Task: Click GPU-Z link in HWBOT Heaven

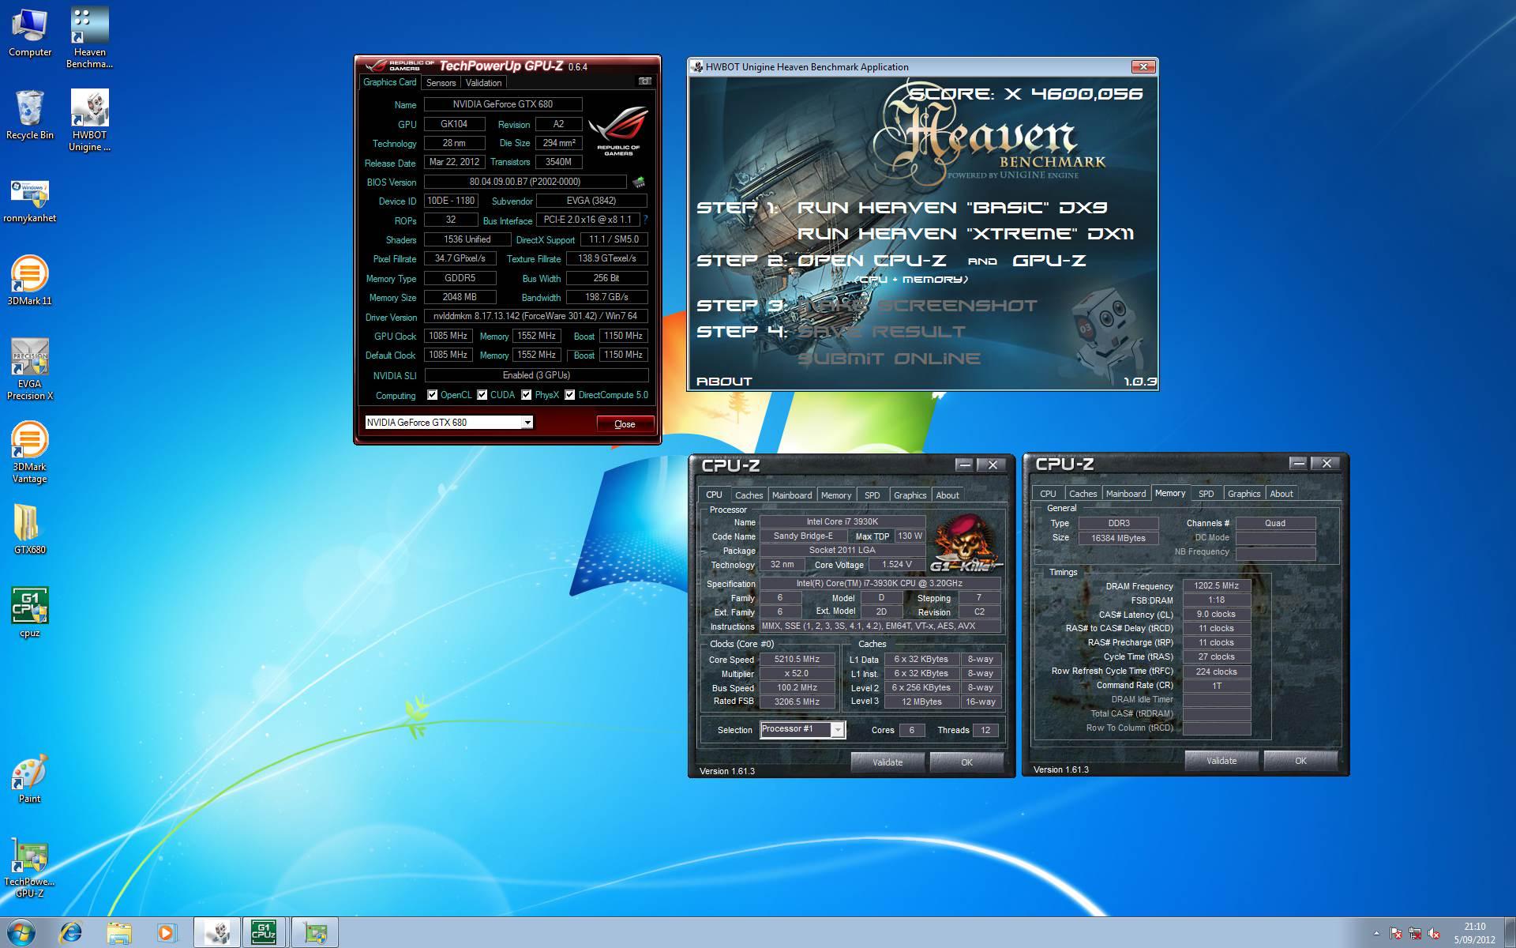Action: [1049, 261]
